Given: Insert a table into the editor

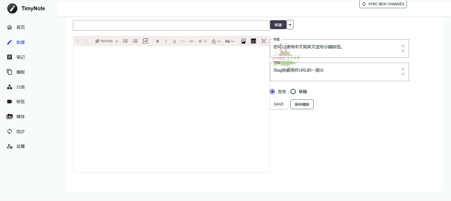Looking at the screenshot, I should (x=253, y=41).
